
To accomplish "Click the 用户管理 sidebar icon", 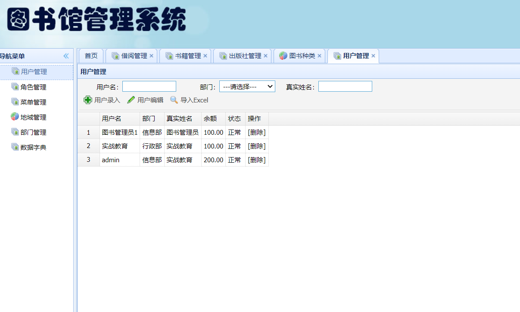I will tap(15, 71).
